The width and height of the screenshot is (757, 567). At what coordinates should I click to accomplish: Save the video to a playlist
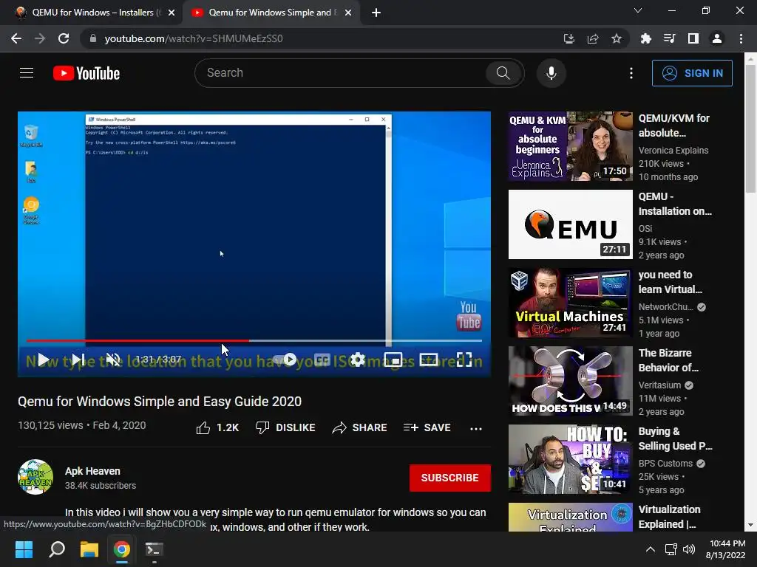pyautogui.click(x=427, y=427)
